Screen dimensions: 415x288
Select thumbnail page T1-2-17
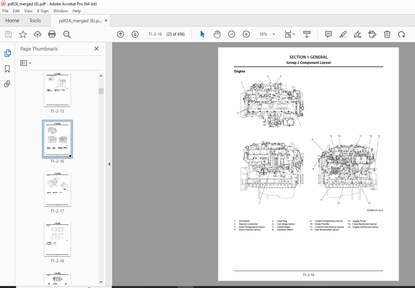point(57,189)
